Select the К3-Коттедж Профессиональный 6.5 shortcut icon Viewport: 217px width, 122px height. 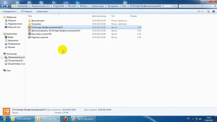[29, 27]
